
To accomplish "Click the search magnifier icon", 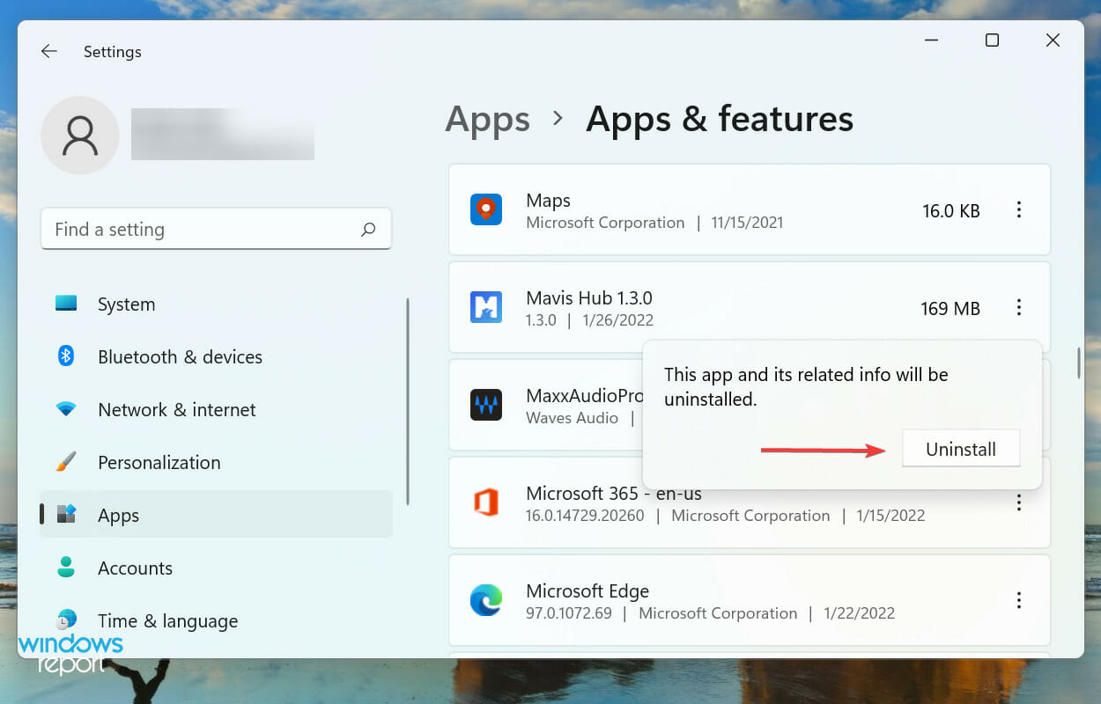I will click(x=368, y=230).
